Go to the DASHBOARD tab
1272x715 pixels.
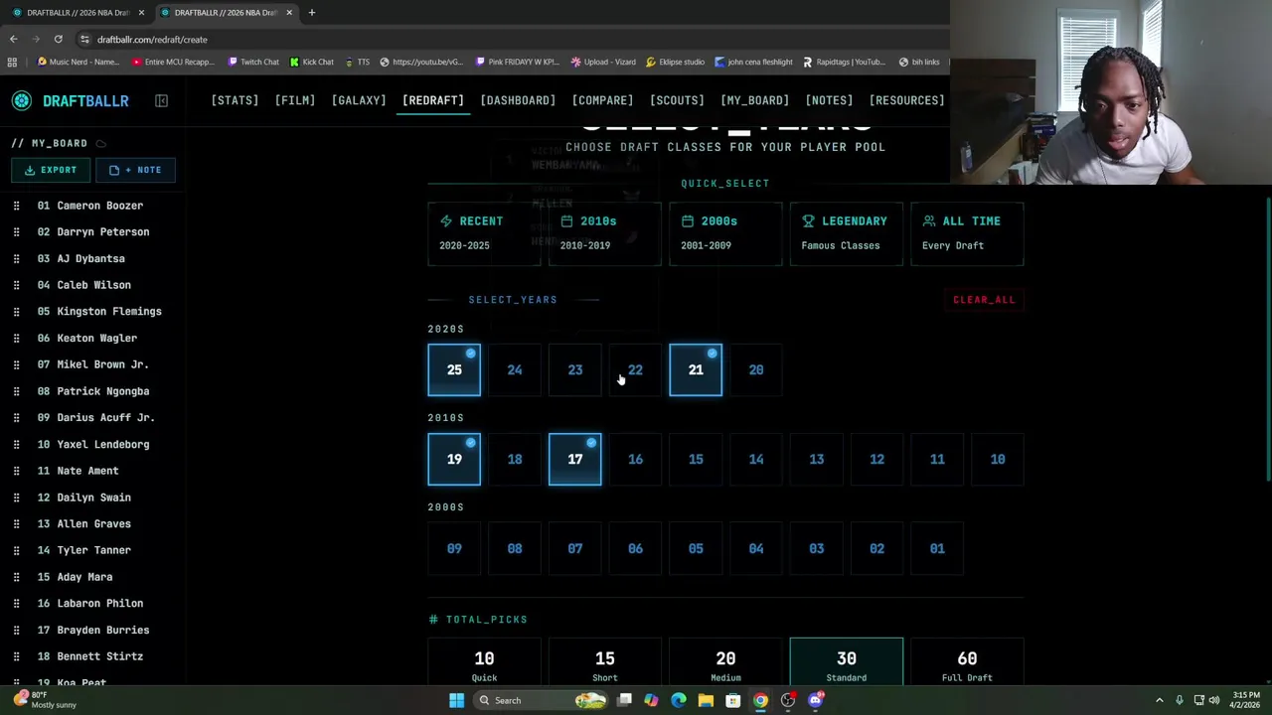(518, 100)
